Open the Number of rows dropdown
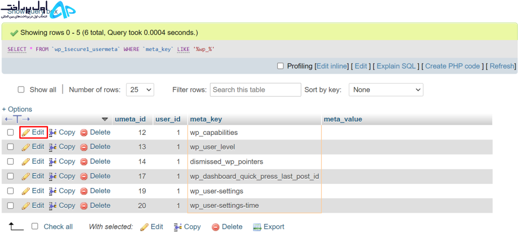The width and height of the screenshot is (518, 239). 140,90
